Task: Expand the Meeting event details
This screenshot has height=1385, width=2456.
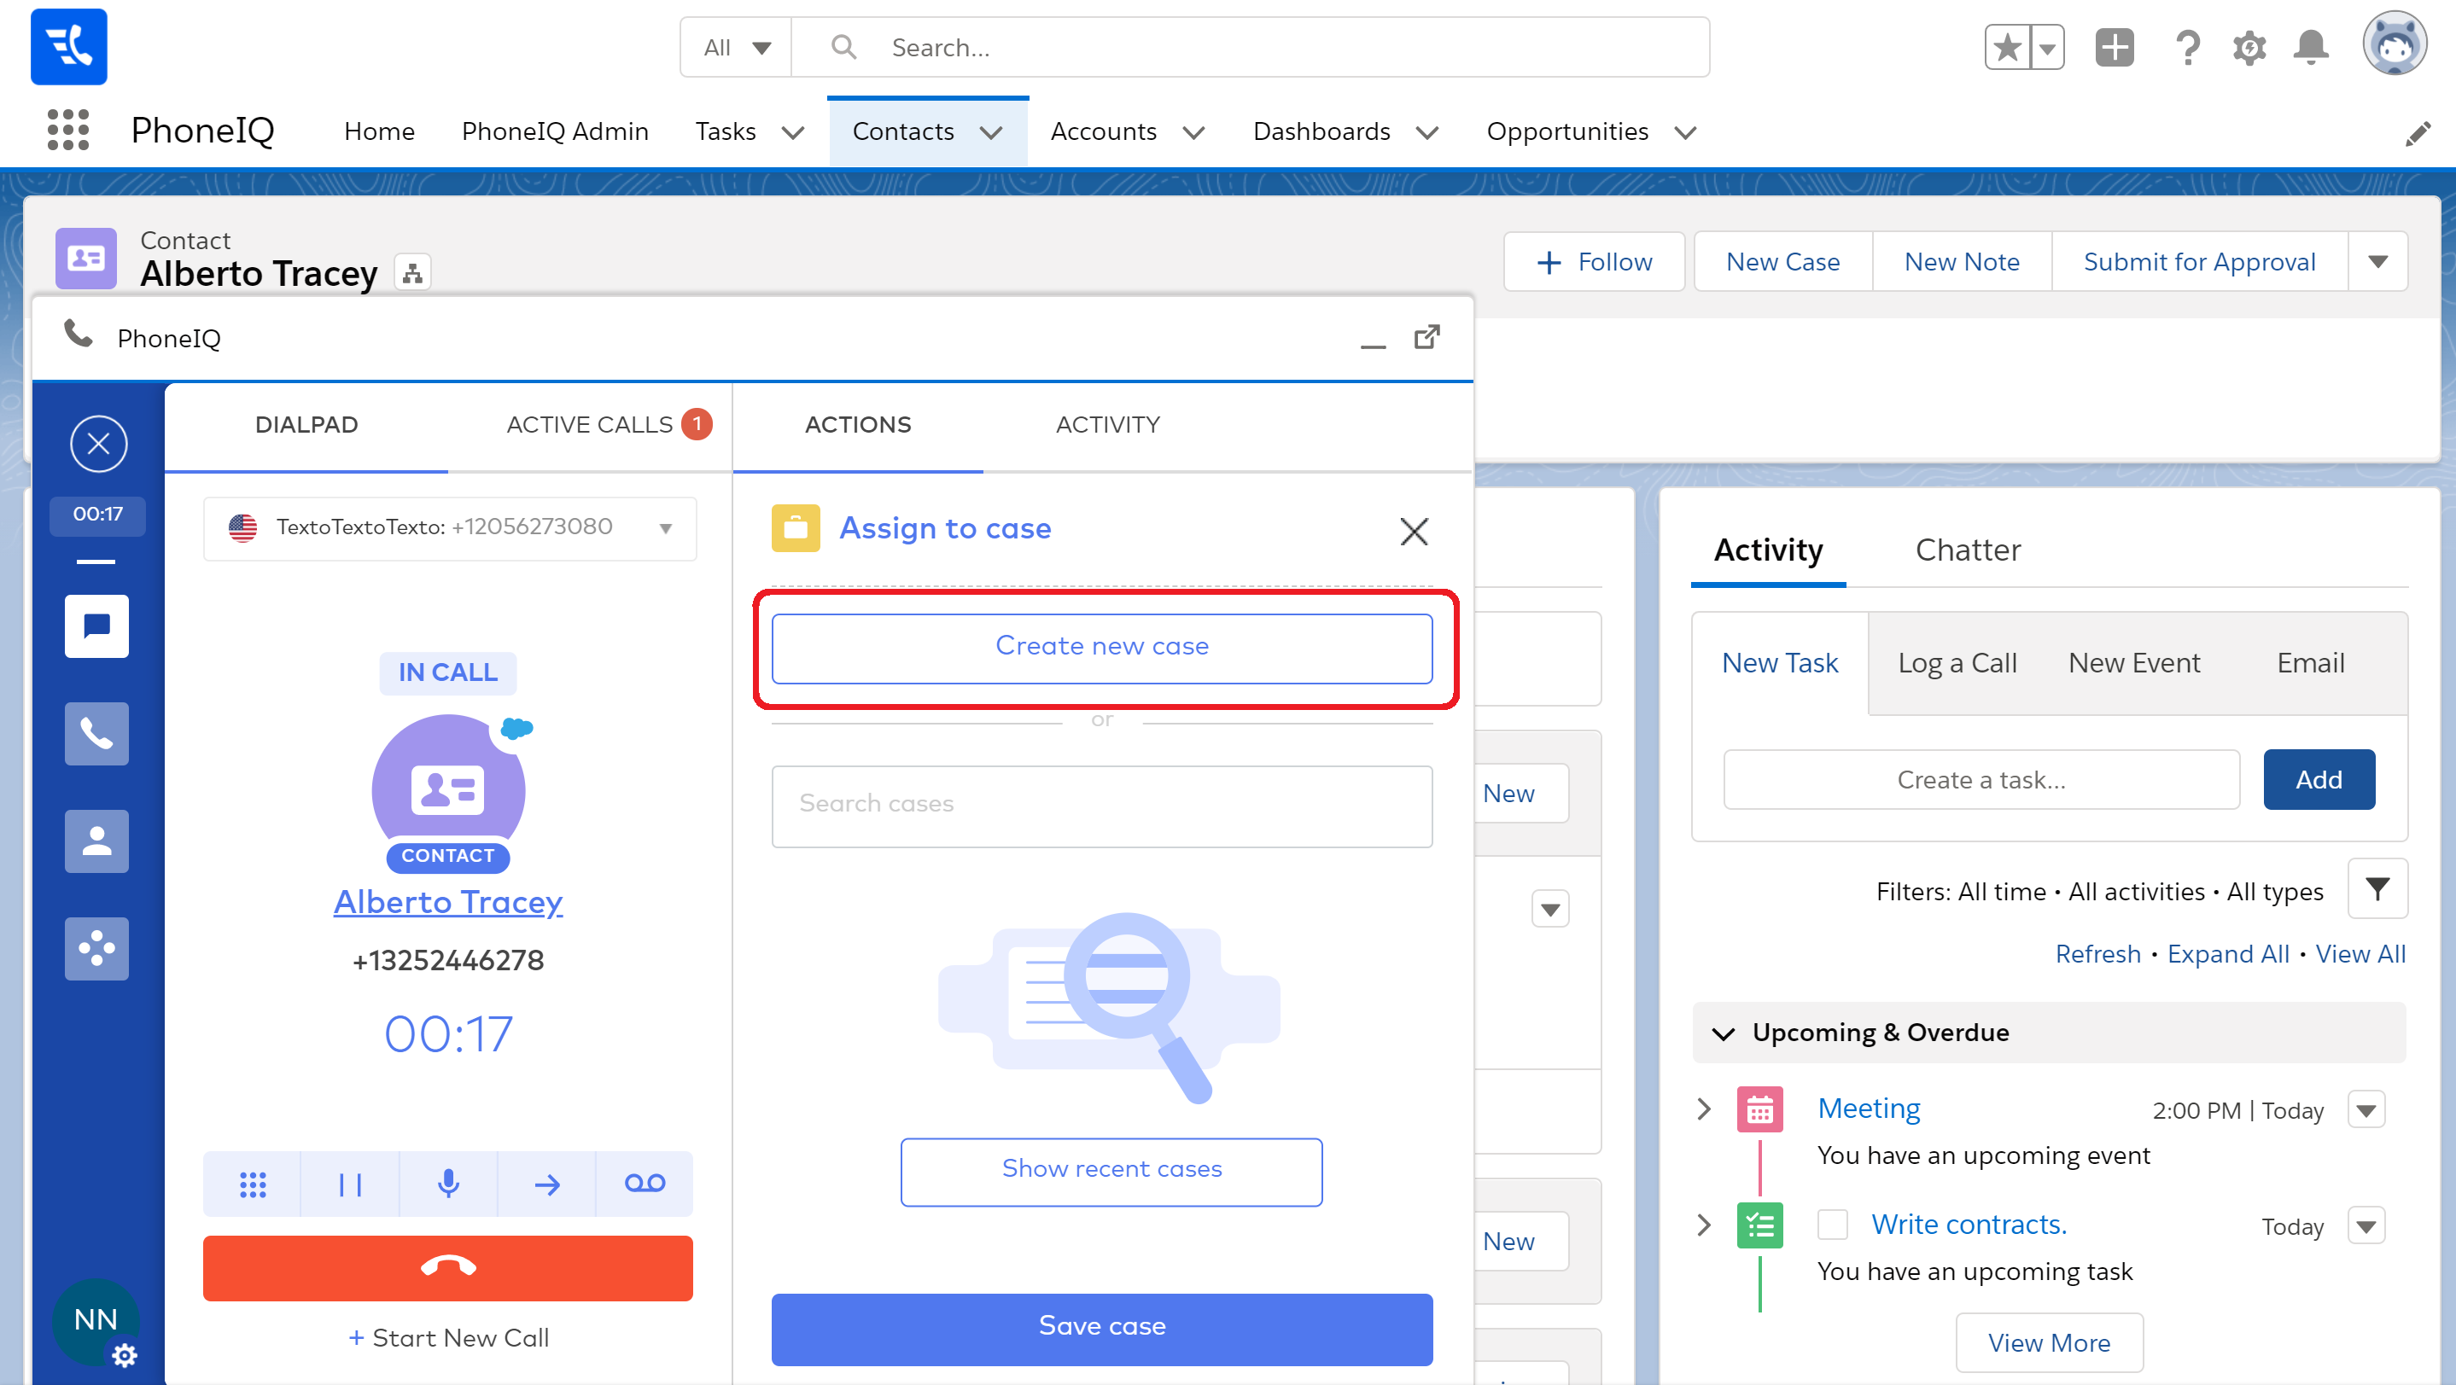Action: point(1705,1109)
